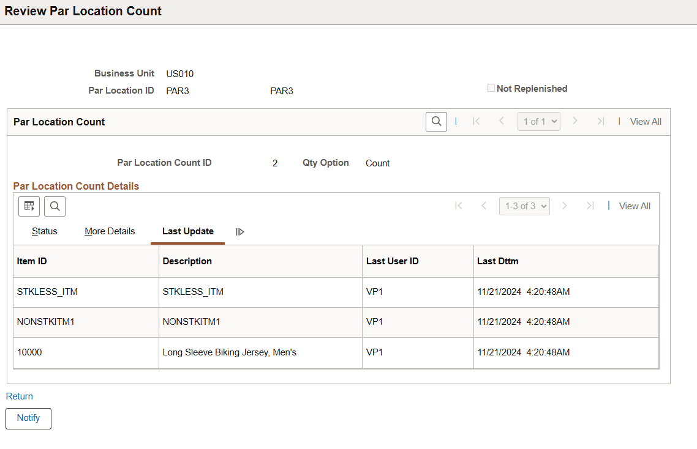Viewport: 697px width, 449px height.
Task: Switch to the Status tab
Action: (x=44, y=231)
